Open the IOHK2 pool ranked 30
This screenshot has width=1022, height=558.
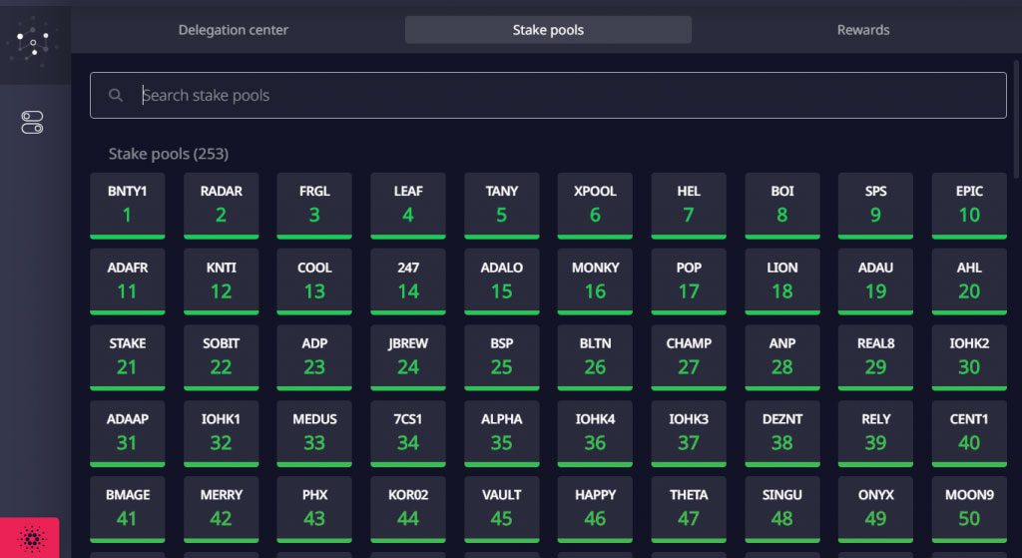(969, 358)
